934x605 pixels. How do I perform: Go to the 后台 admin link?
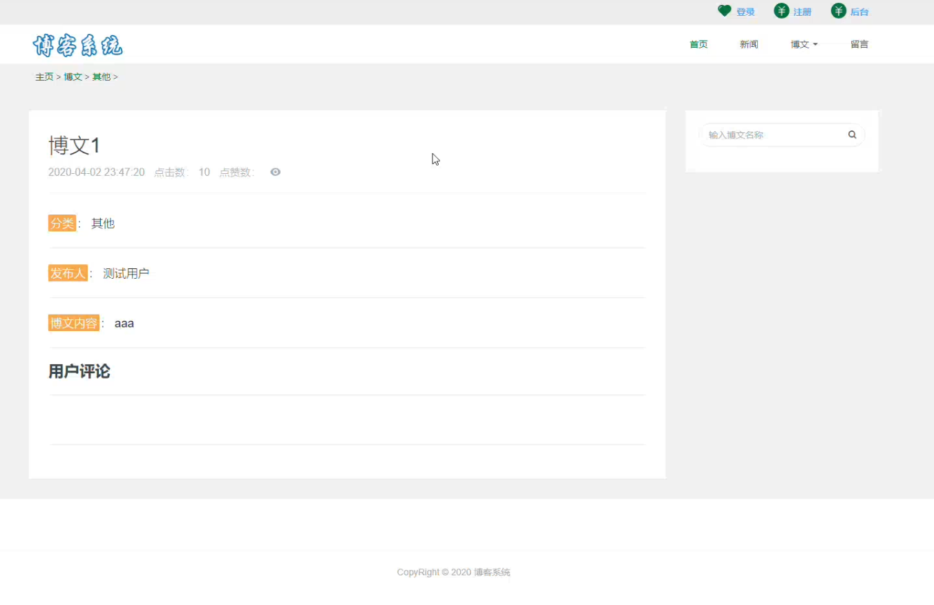pyautogui.click(x=859, y=12)
